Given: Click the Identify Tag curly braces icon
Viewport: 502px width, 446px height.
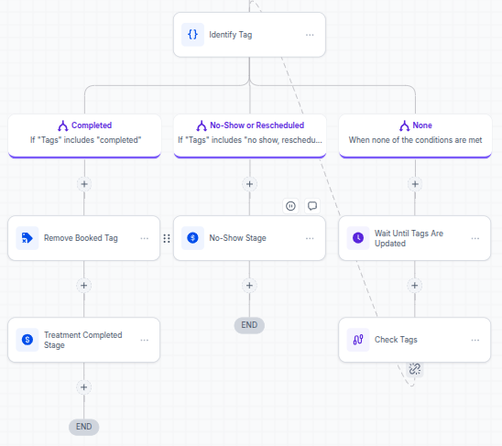Looking at the screenshot, I should tap(192, 35).
